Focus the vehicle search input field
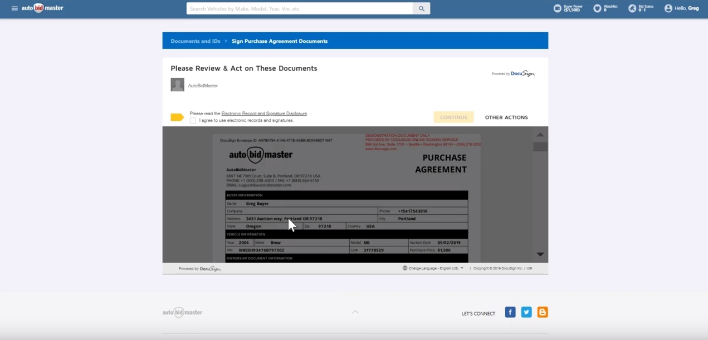This screenshot has width=708, height=340. pos(300,8)
